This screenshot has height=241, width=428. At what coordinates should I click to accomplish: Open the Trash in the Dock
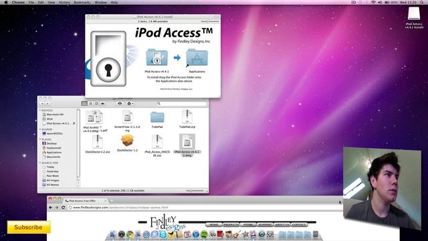coord(315,234)
